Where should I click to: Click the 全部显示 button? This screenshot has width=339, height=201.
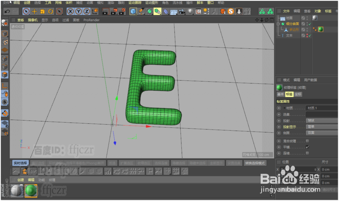click(x=216, y=163)
